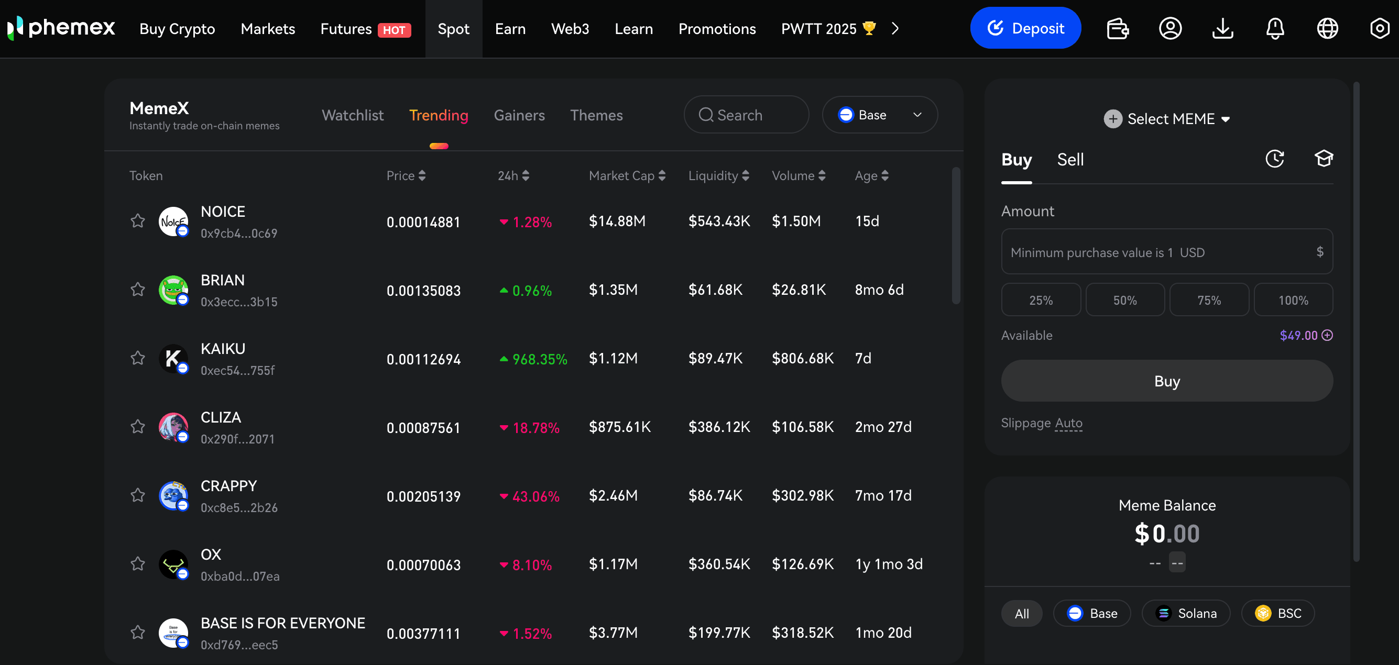The width and height of the screenshot is (1399, 665).
Task: Click the download app icon
Action: pos(1222,28)
